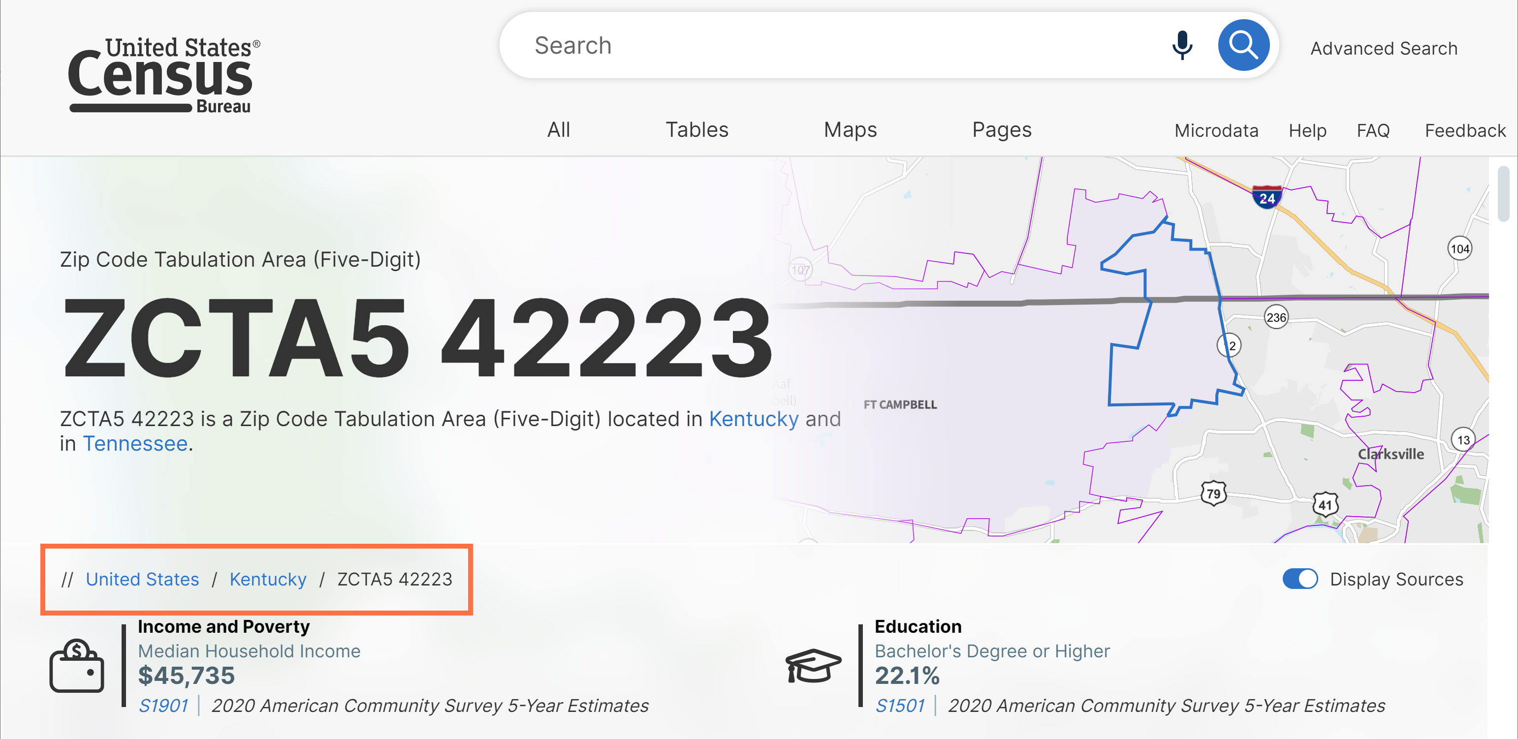
Task: Follow the Tennessee link in the description
Action: click(135, 443)
